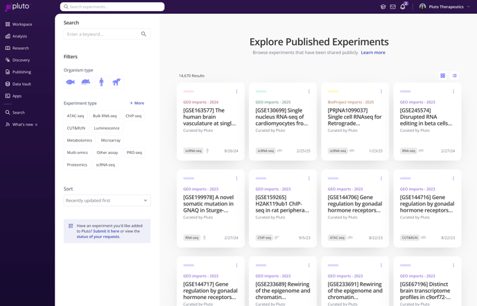Switch to list view

[455, 76]
